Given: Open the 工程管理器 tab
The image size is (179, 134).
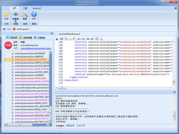Looking at the screenshot, I should point(25,38).
